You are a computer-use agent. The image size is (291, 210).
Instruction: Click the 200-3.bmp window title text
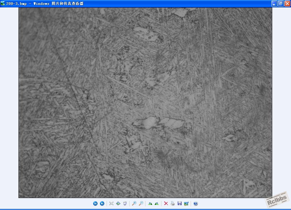pos(45,3)
